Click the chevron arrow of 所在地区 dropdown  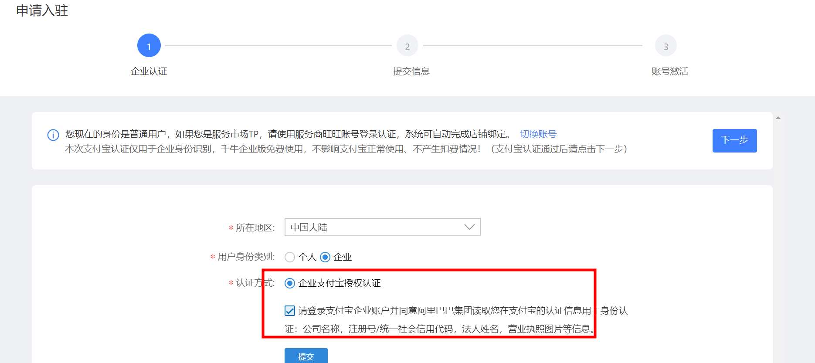469,227
